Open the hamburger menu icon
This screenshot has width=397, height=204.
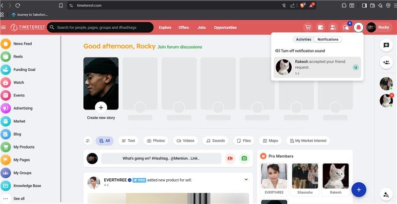coord(3,27)
